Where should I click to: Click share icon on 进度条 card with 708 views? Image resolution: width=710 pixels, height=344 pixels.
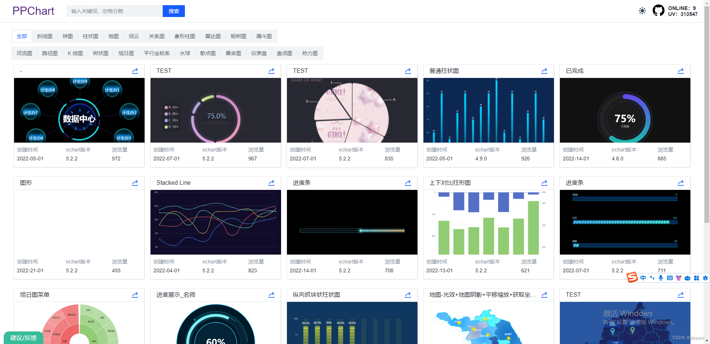[x=408, y=183]
